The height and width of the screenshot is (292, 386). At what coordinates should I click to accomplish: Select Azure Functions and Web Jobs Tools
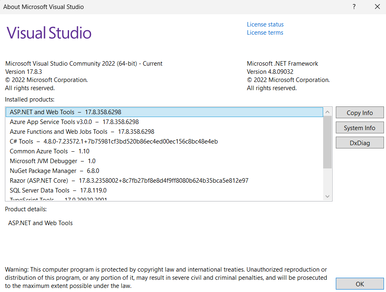tap(164, 132)
